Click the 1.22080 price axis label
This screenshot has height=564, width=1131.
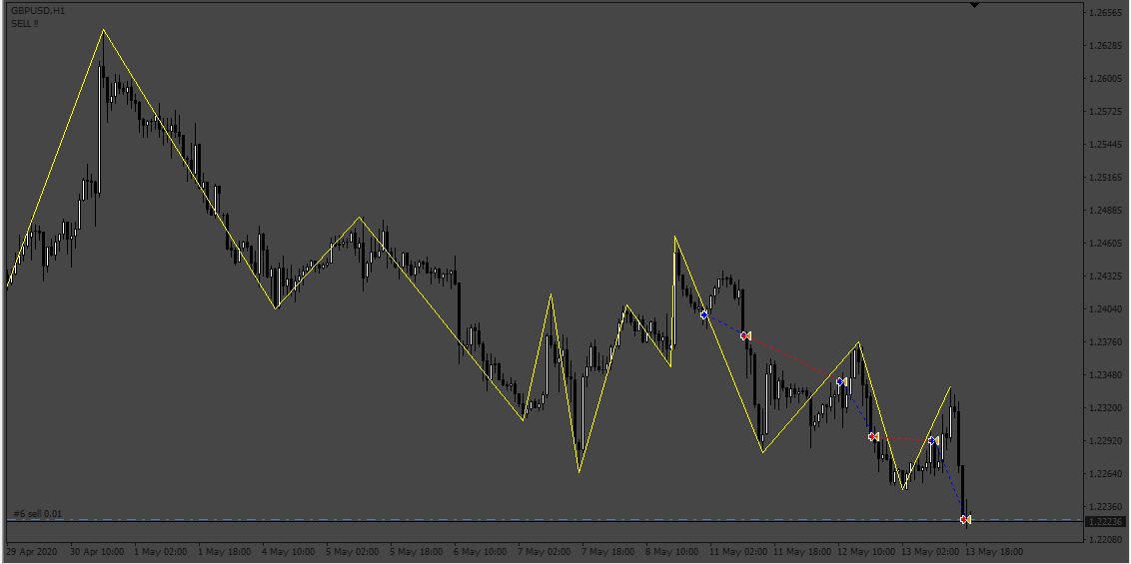[x=1104, y=539]
